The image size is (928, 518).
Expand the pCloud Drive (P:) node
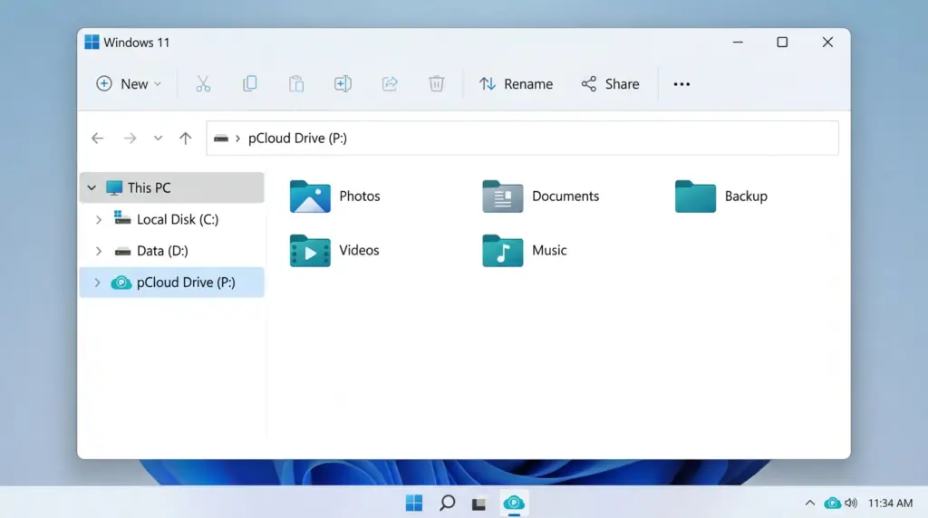coord(98,282)
